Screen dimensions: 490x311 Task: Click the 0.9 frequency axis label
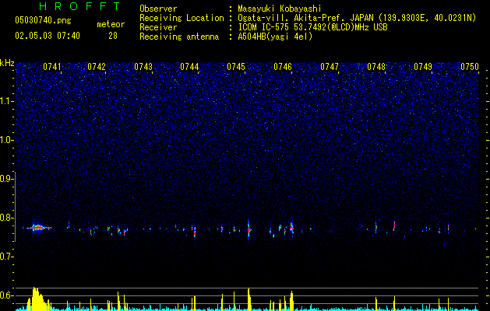[7, 179]
